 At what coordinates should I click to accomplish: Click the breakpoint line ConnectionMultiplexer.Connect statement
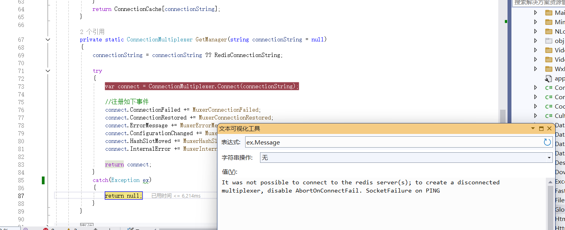202,86
